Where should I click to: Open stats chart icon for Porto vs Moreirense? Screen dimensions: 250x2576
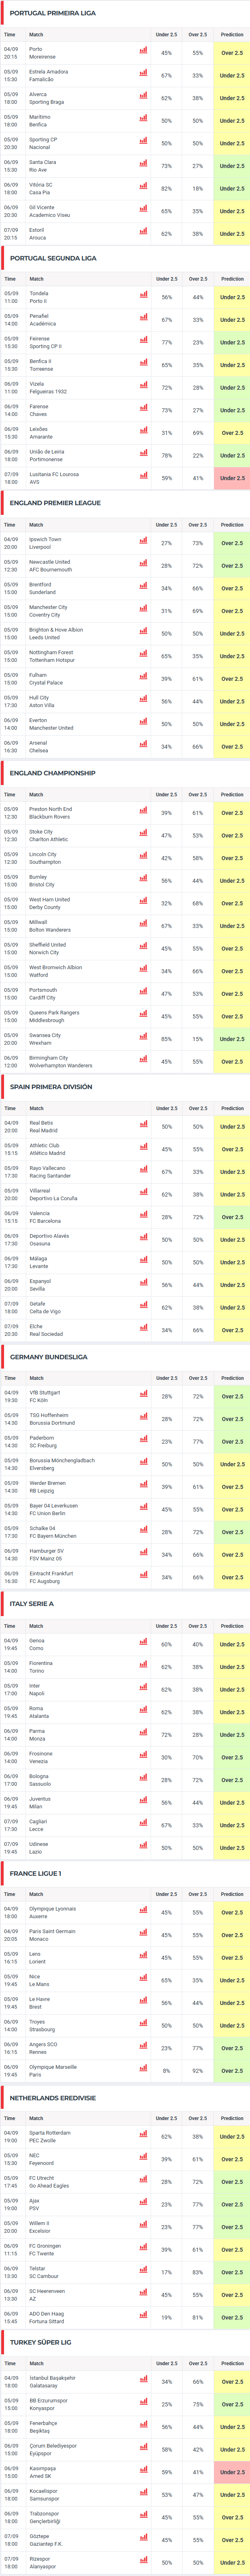click(x=143, y=52)
